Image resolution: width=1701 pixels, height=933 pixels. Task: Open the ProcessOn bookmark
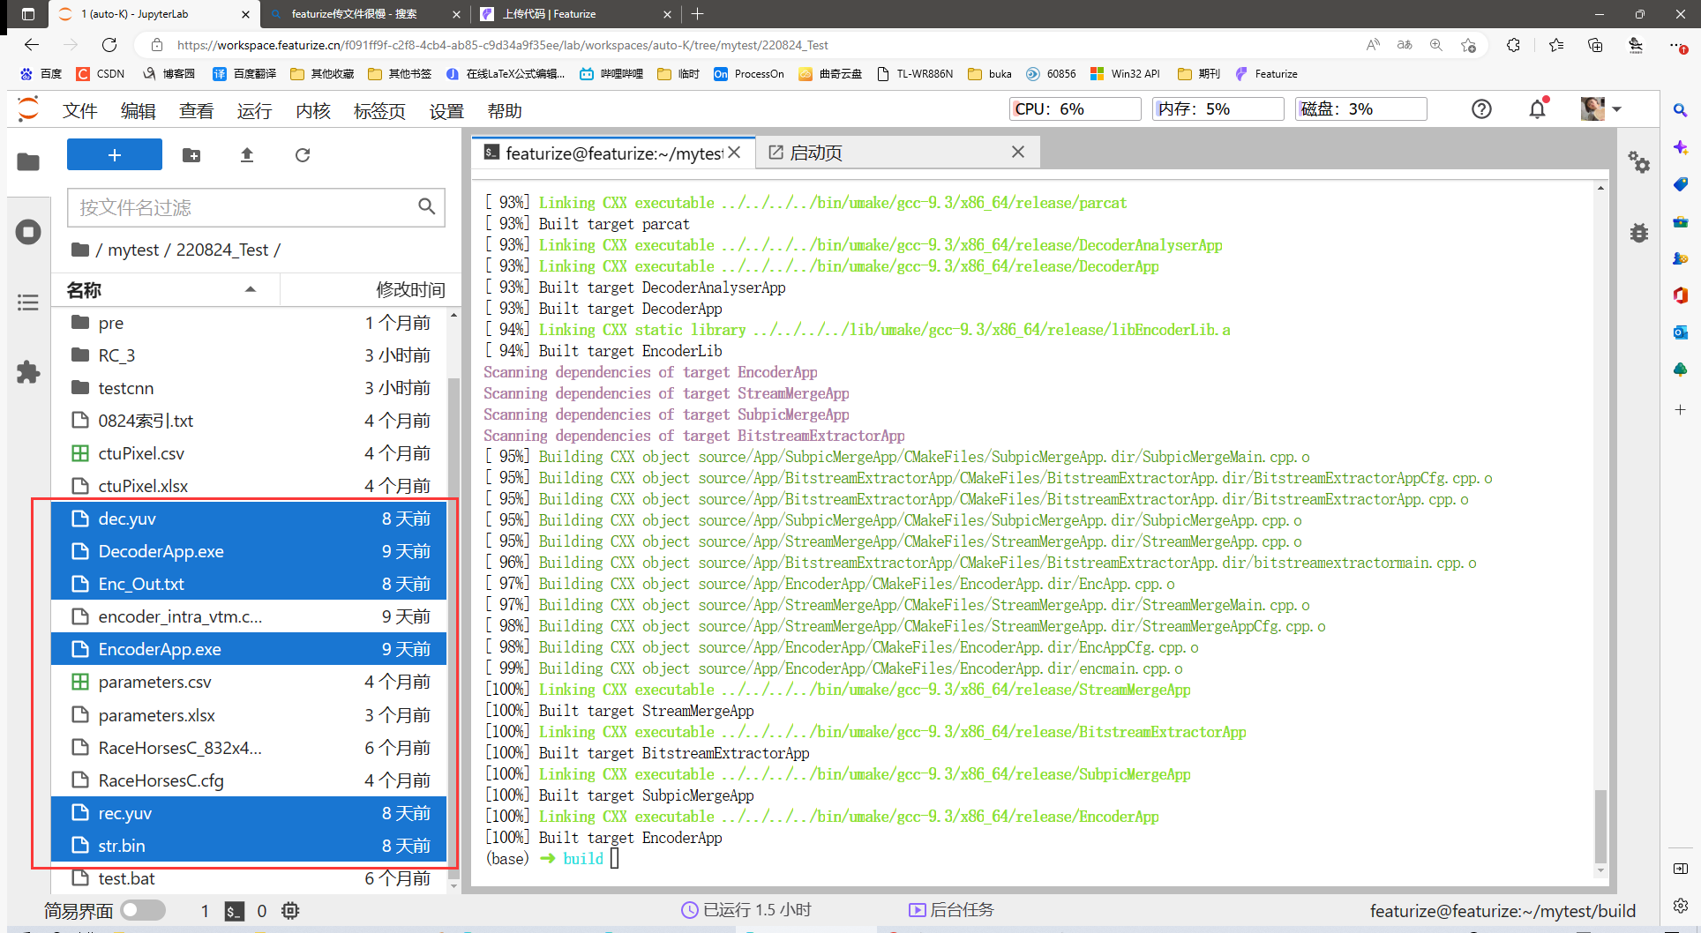click(x=749, y=74)
